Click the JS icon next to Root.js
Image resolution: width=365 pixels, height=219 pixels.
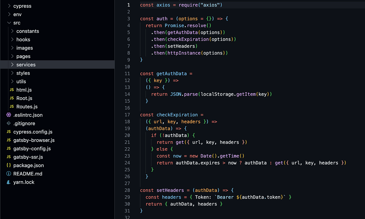click(x=12, y=98)
